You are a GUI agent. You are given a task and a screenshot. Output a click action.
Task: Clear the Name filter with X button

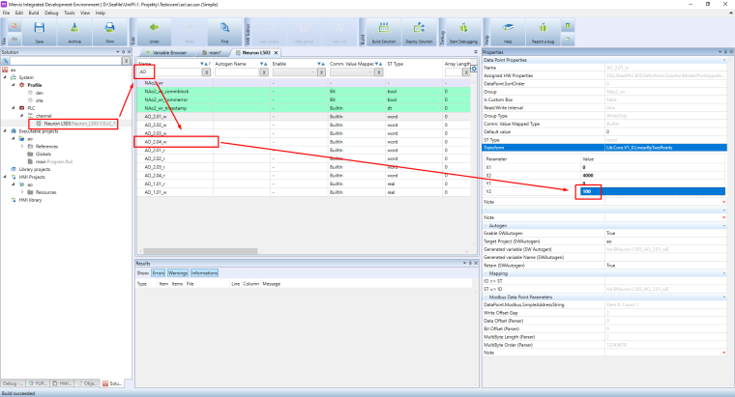tap(206, 72)
